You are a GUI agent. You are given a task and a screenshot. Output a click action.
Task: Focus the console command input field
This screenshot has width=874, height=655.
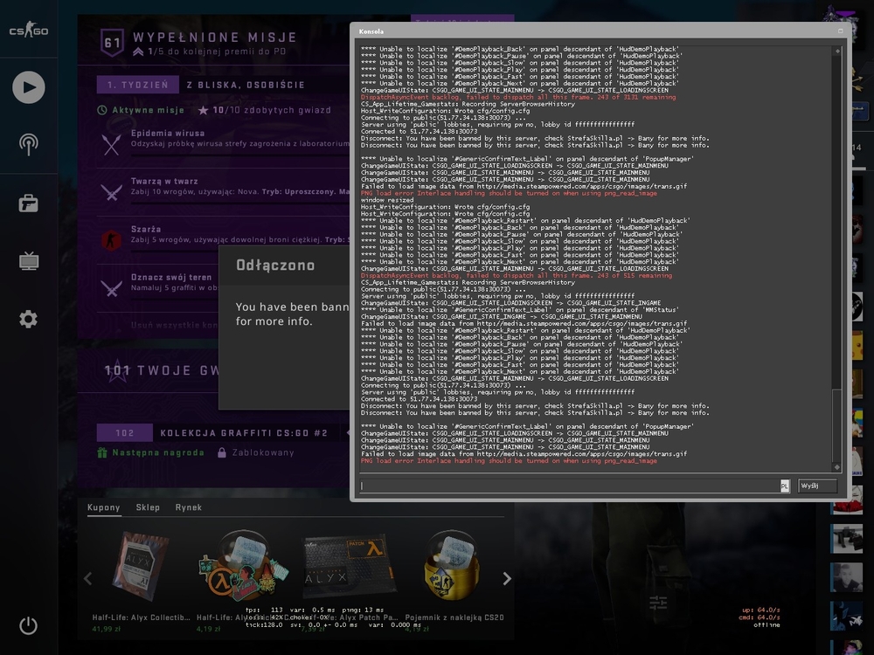click(570, 486)
